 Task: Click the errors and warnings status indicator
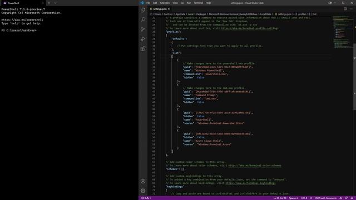[146, 198]
